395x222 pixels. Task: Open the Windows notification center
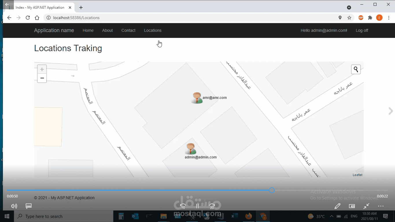[385, 216]
